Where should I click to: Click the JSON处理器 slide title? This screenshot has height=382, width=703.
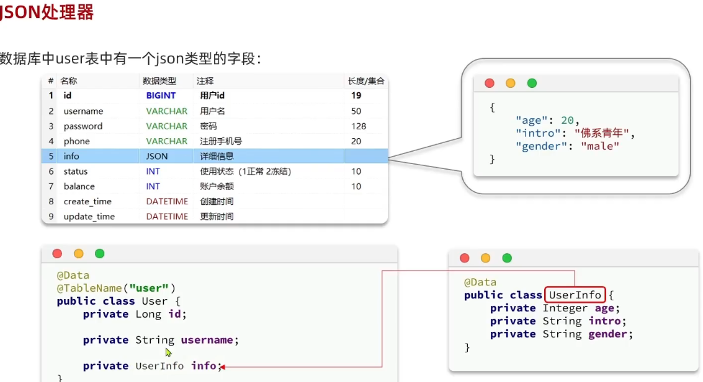47,12
